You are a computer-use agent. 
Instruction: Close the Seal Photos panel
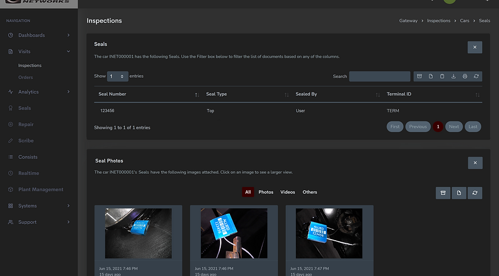pyautogui.click(x=475, y=163)
